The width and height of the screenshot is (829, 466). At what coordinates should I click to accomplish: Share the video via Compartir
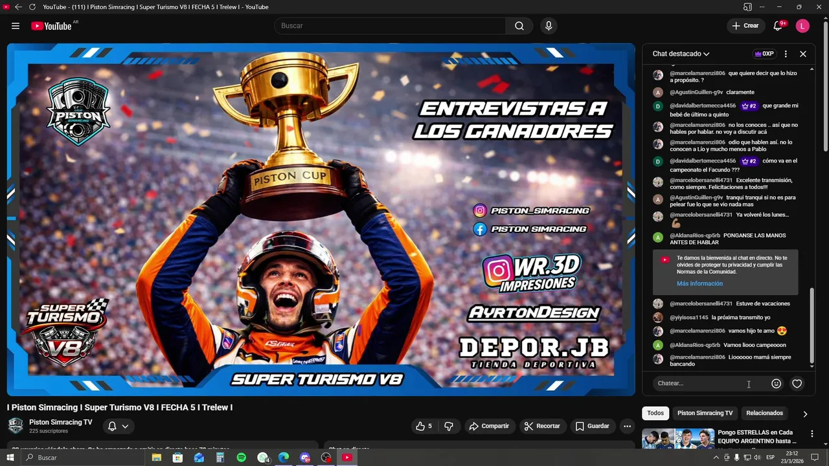(x=489, y=426)
